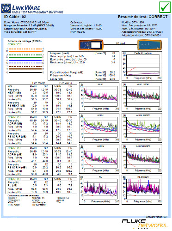Click the orange pair 1-2 wiring line
The height and width of the screenshot is (231, 172).
(x=25, y=50)
